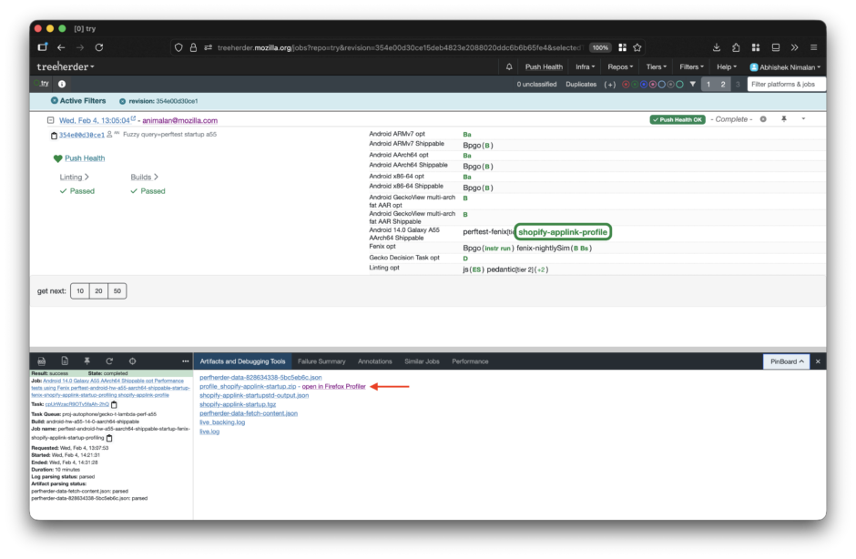Screen dimensions: 856x559
Task: Pin all jobs in this push
Action: pyautogui.click(x=783, y=119)
